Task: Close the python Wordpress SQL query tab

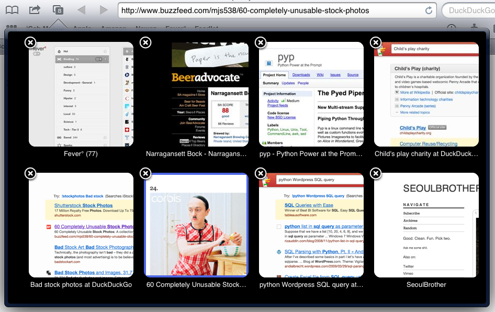Action: click(261, 173)
